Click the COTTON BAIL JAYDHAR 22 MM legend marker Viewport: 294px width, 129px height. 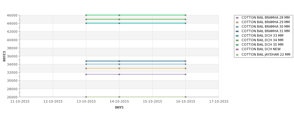pos(237,55)
